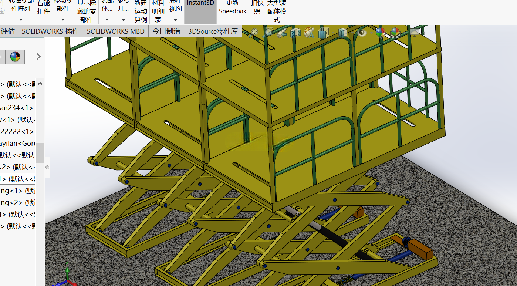Select the Zoom to Area magnifier icon
This screenshot has width=517, height=286.
(268, 33)
